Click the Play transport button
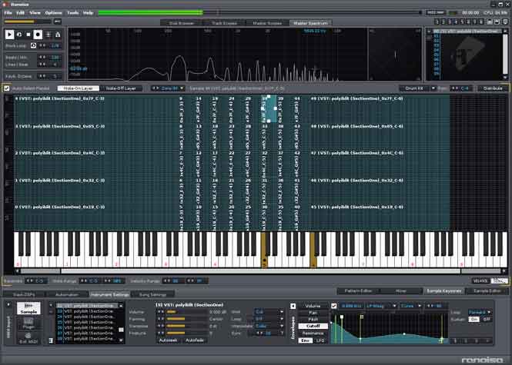 pos(9,35)
